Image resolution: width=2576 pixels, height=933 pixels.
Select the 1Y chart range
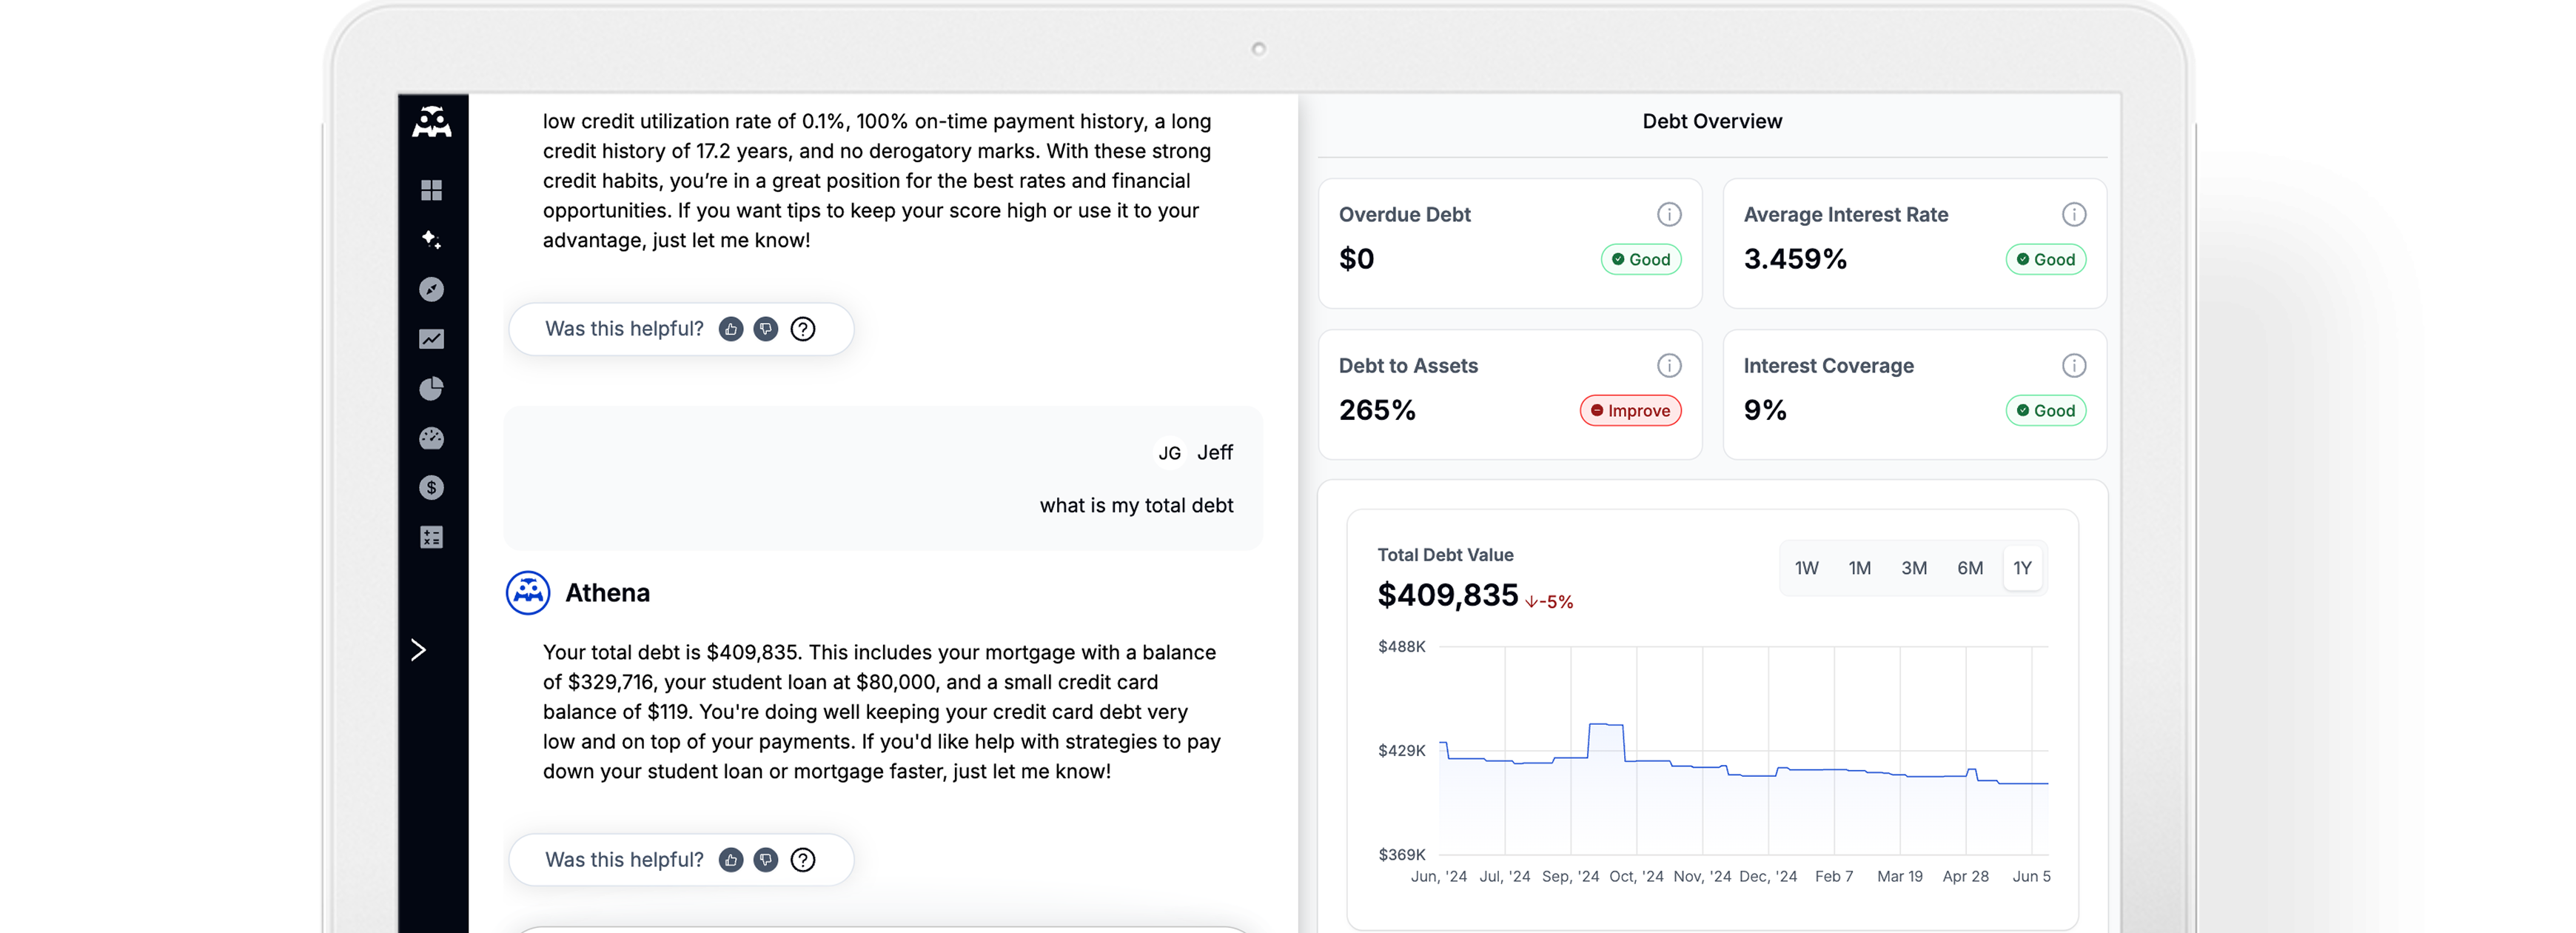coord(2022,568)
